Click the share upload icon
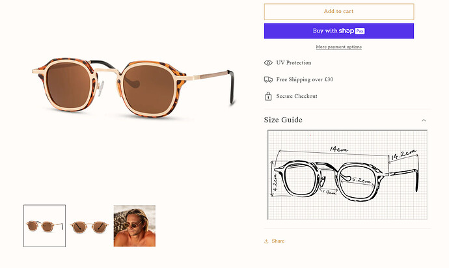Screen dimensions: 449x268 267,241
